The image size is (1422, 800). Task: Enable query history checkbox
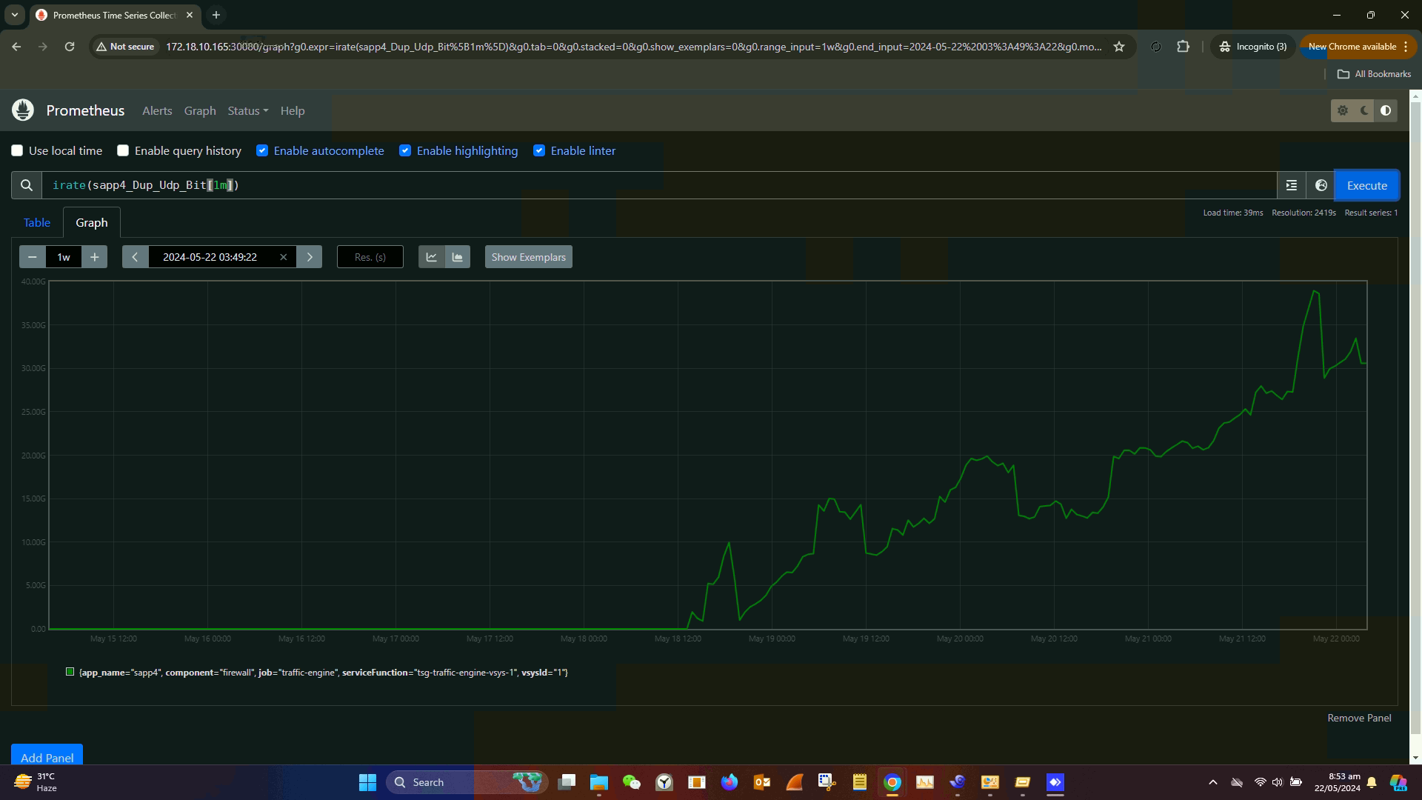(123, 150)
